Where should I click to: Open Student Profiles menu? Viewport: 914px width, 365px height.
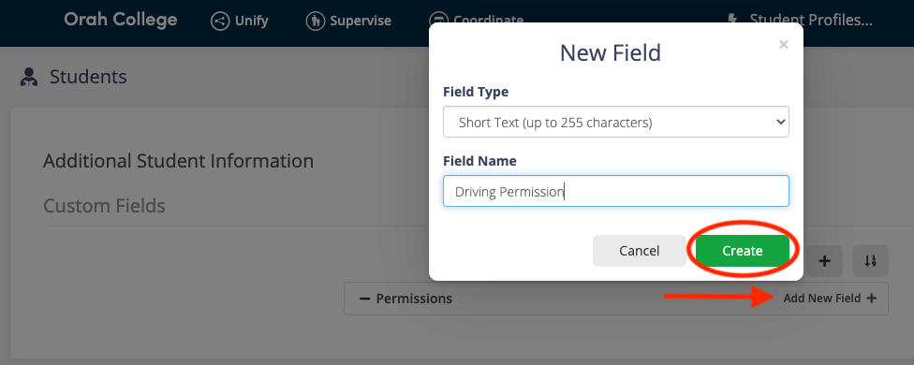tap(800, 21)
